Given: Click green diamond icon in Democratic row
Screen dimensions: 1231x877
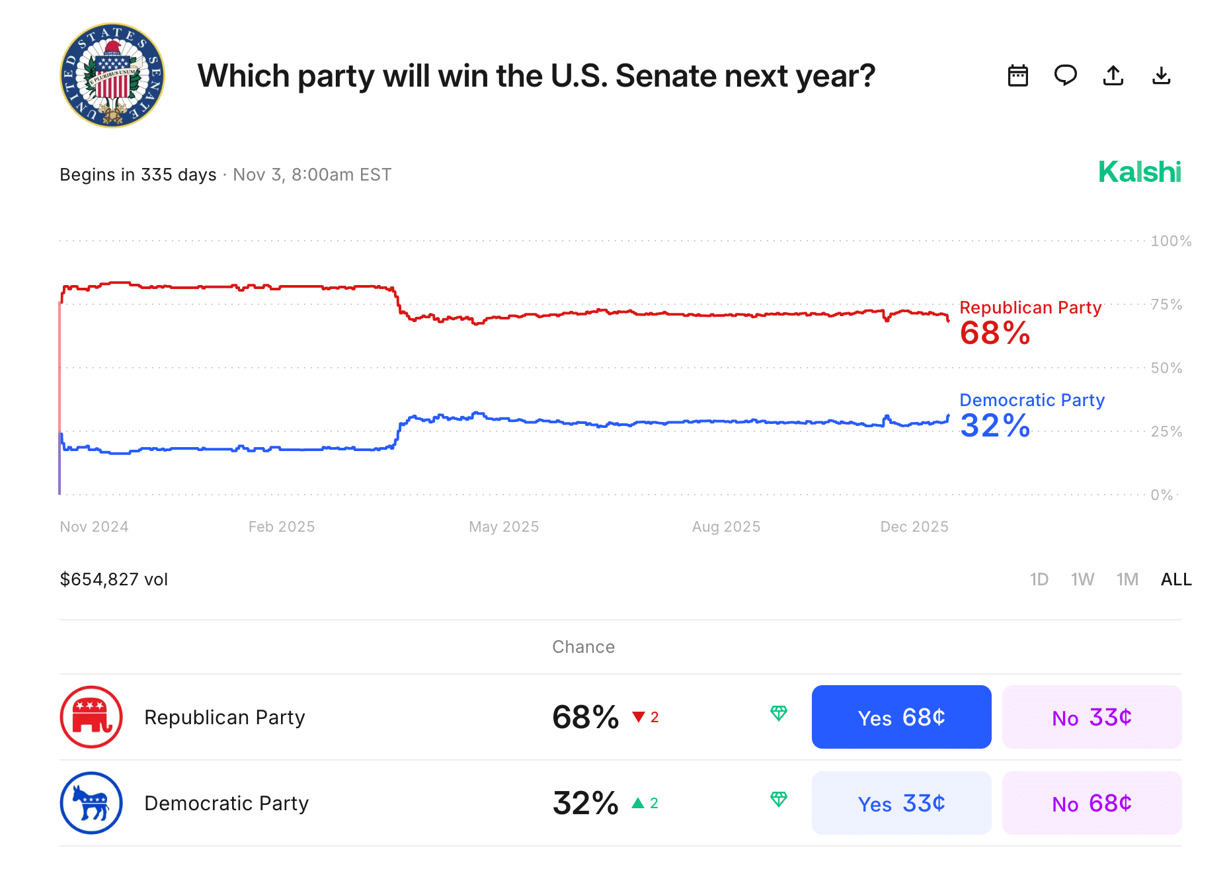Looking at the screenshot, I should pyautogui.click(x=779, y=799).
